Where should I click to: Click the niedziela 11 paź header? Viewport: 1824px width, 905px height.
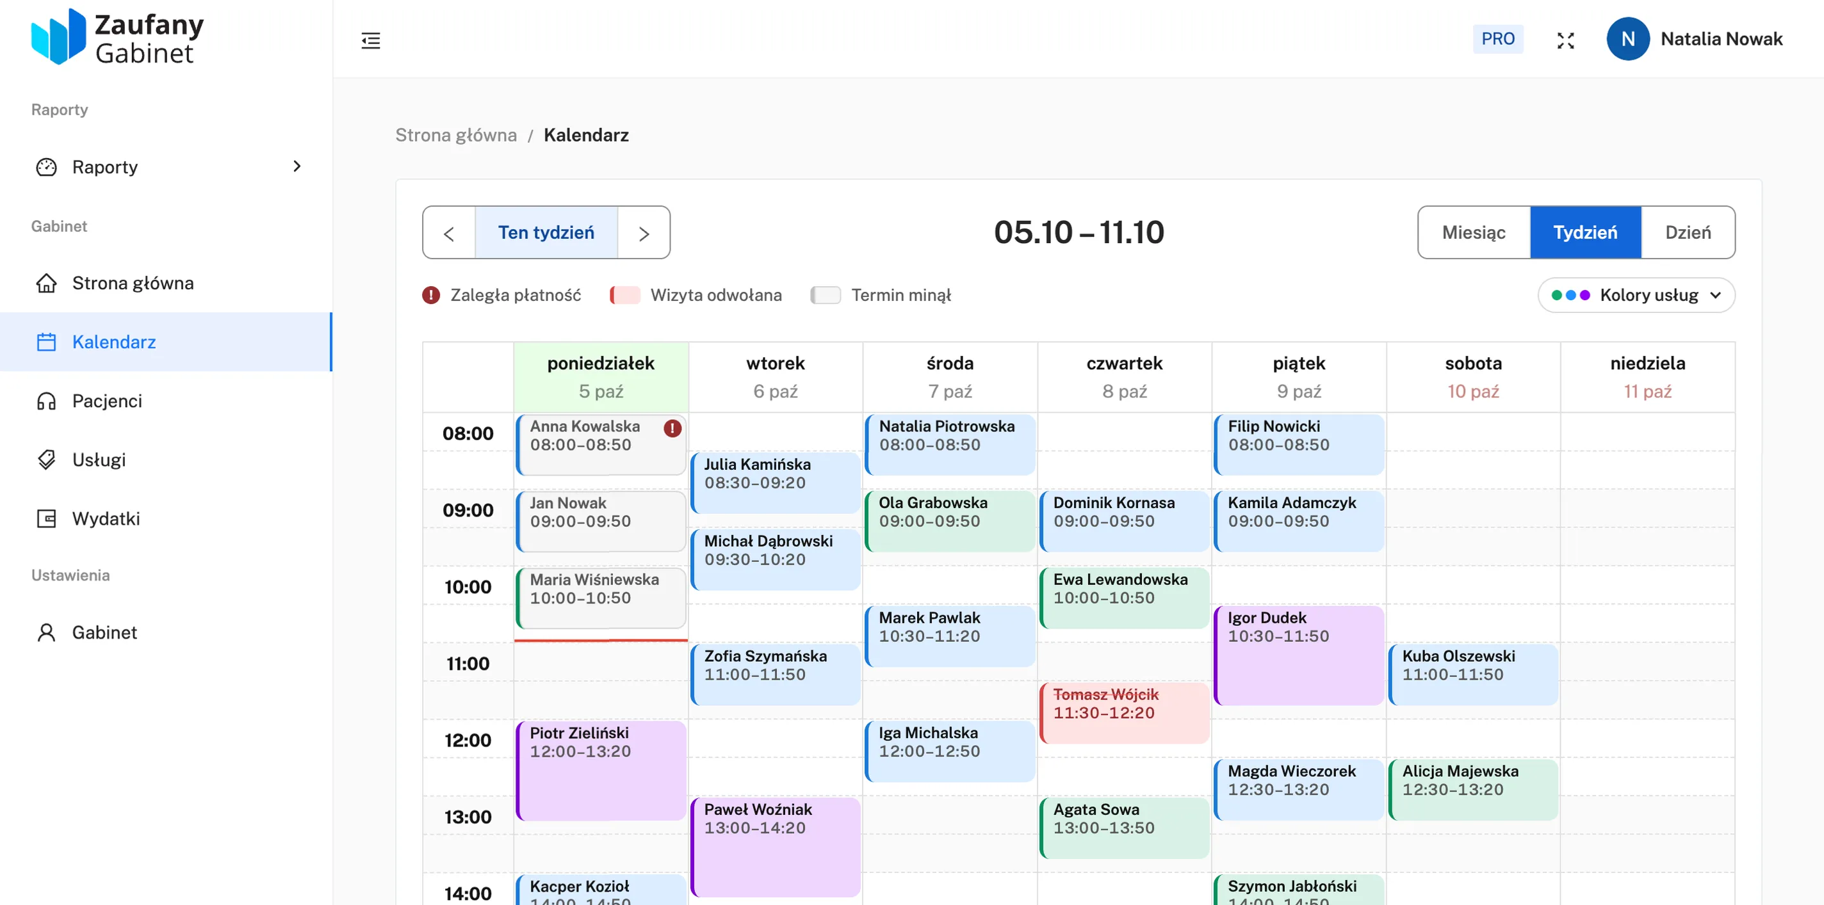pos(1648,377)
